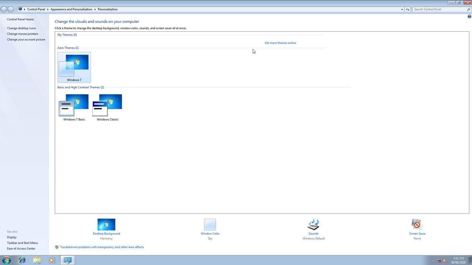
Task: Open Troubleshoot problems with transparency link
Action: click(102, 247)
